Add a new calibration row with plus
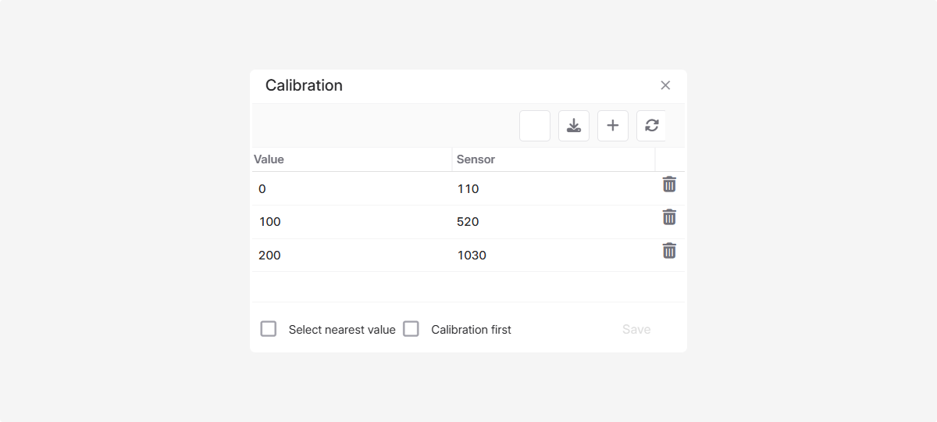 point(613,126)
